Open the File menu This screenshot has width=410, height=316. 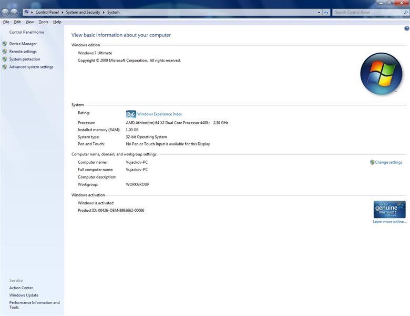pos(6,22)
